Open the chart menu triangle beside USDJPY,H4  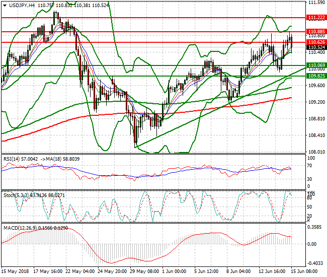tap(5, 6)
